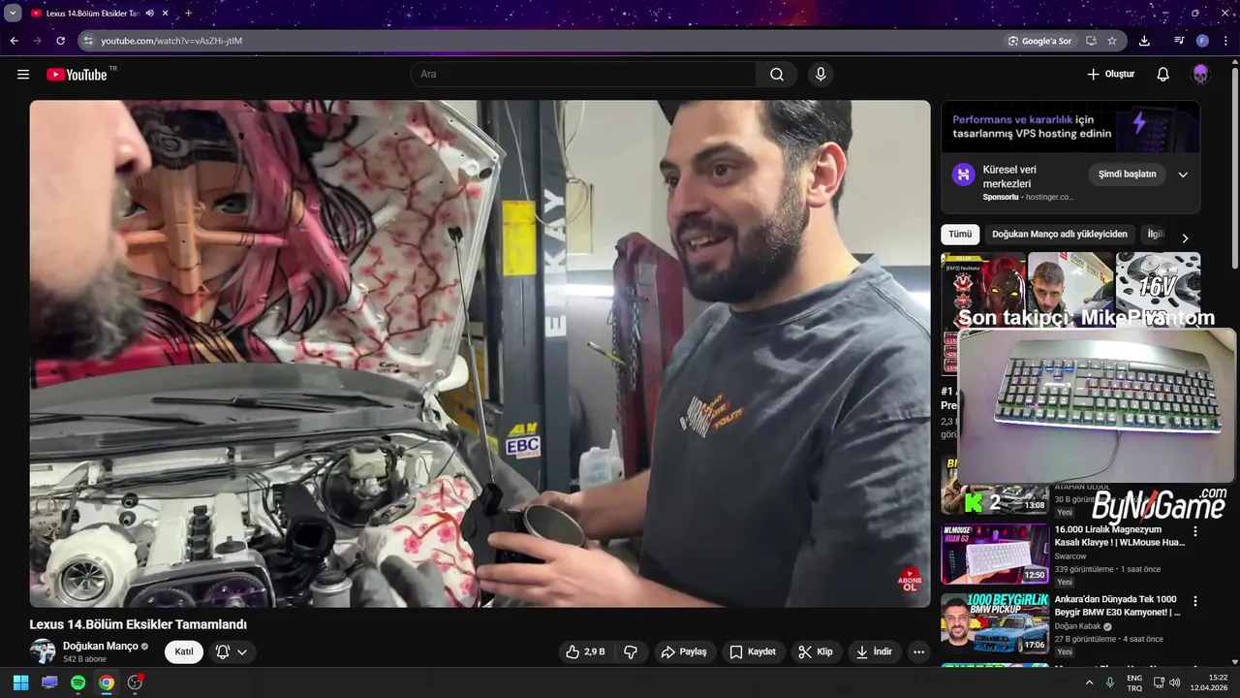Open Doğukan Manço channel name link
1240x698 pixels.
click(x=101, y=646)
